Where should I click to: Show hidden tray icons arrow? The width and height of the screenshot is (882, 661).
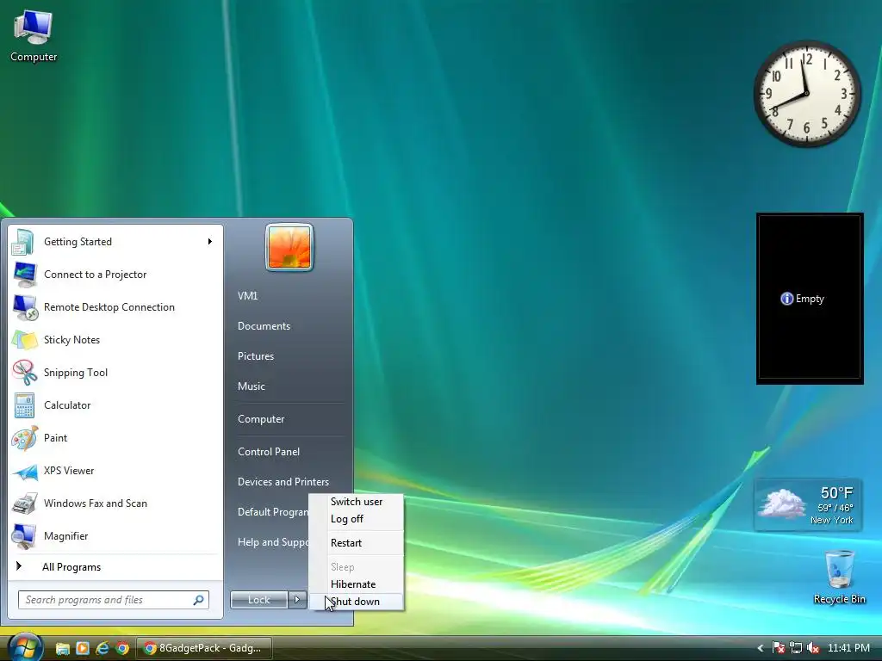pos(761,648)
